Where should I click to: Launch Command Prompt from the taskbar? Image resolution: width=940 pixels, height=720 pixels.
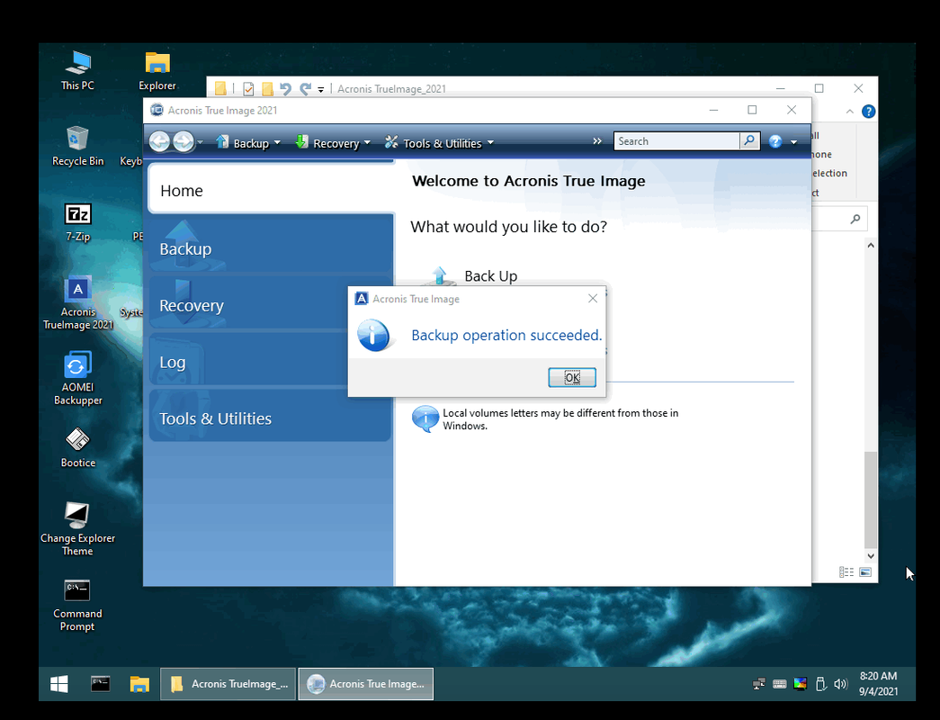[100, 684]
